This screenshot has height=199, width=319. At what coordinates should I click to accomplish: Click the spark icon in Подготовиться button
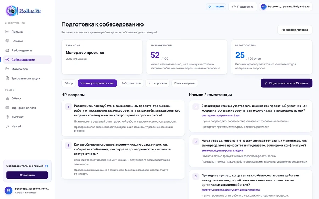click(x=266, y=83)
